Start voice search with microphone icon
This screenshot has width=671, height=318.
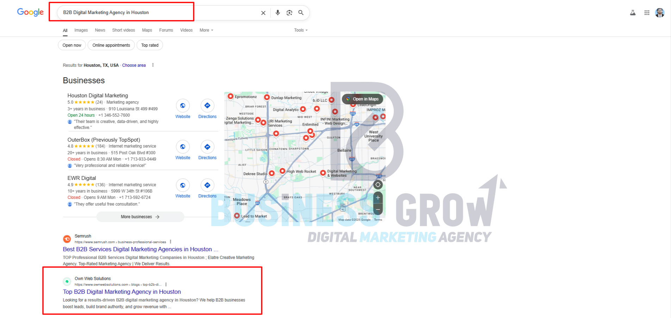tap(278, 13)
